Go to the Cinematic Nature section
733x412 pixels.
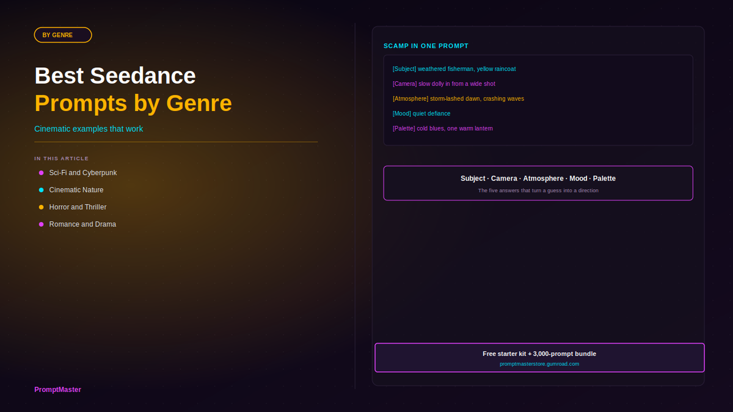(76, 190)
